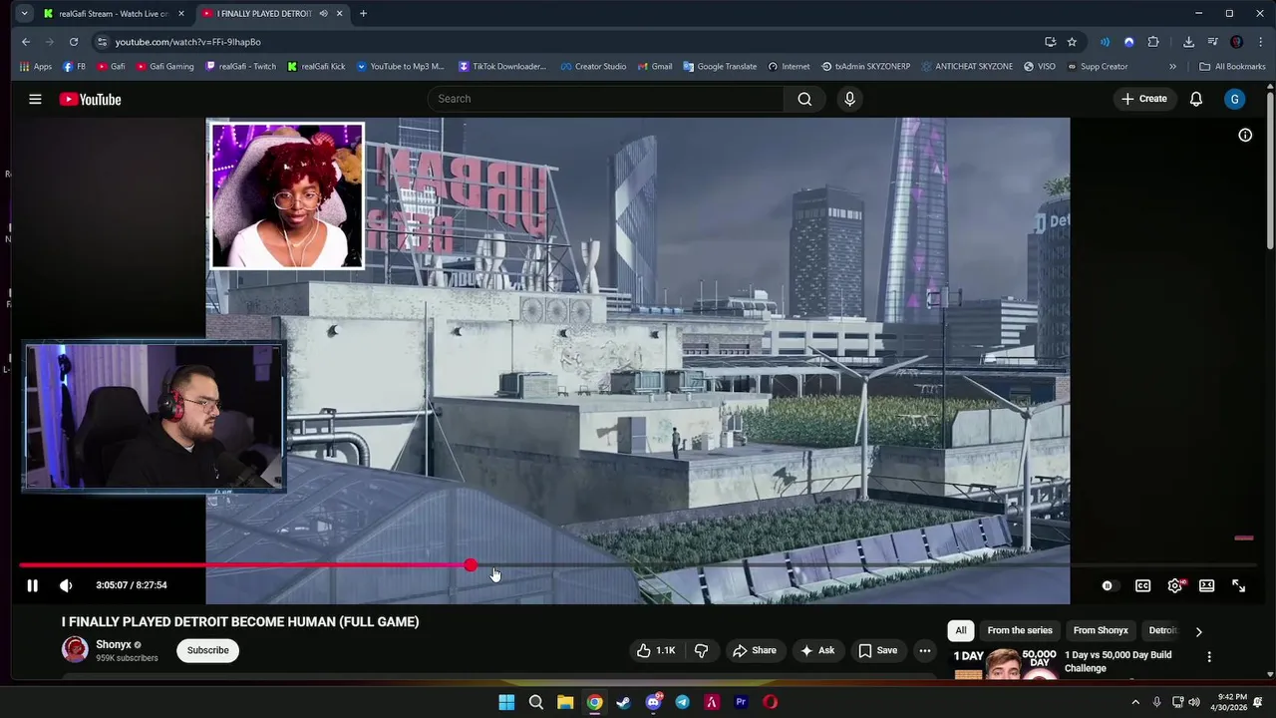1276x718 pixels.
Task: Open Discord from taskbar
Action: point(653,702)
